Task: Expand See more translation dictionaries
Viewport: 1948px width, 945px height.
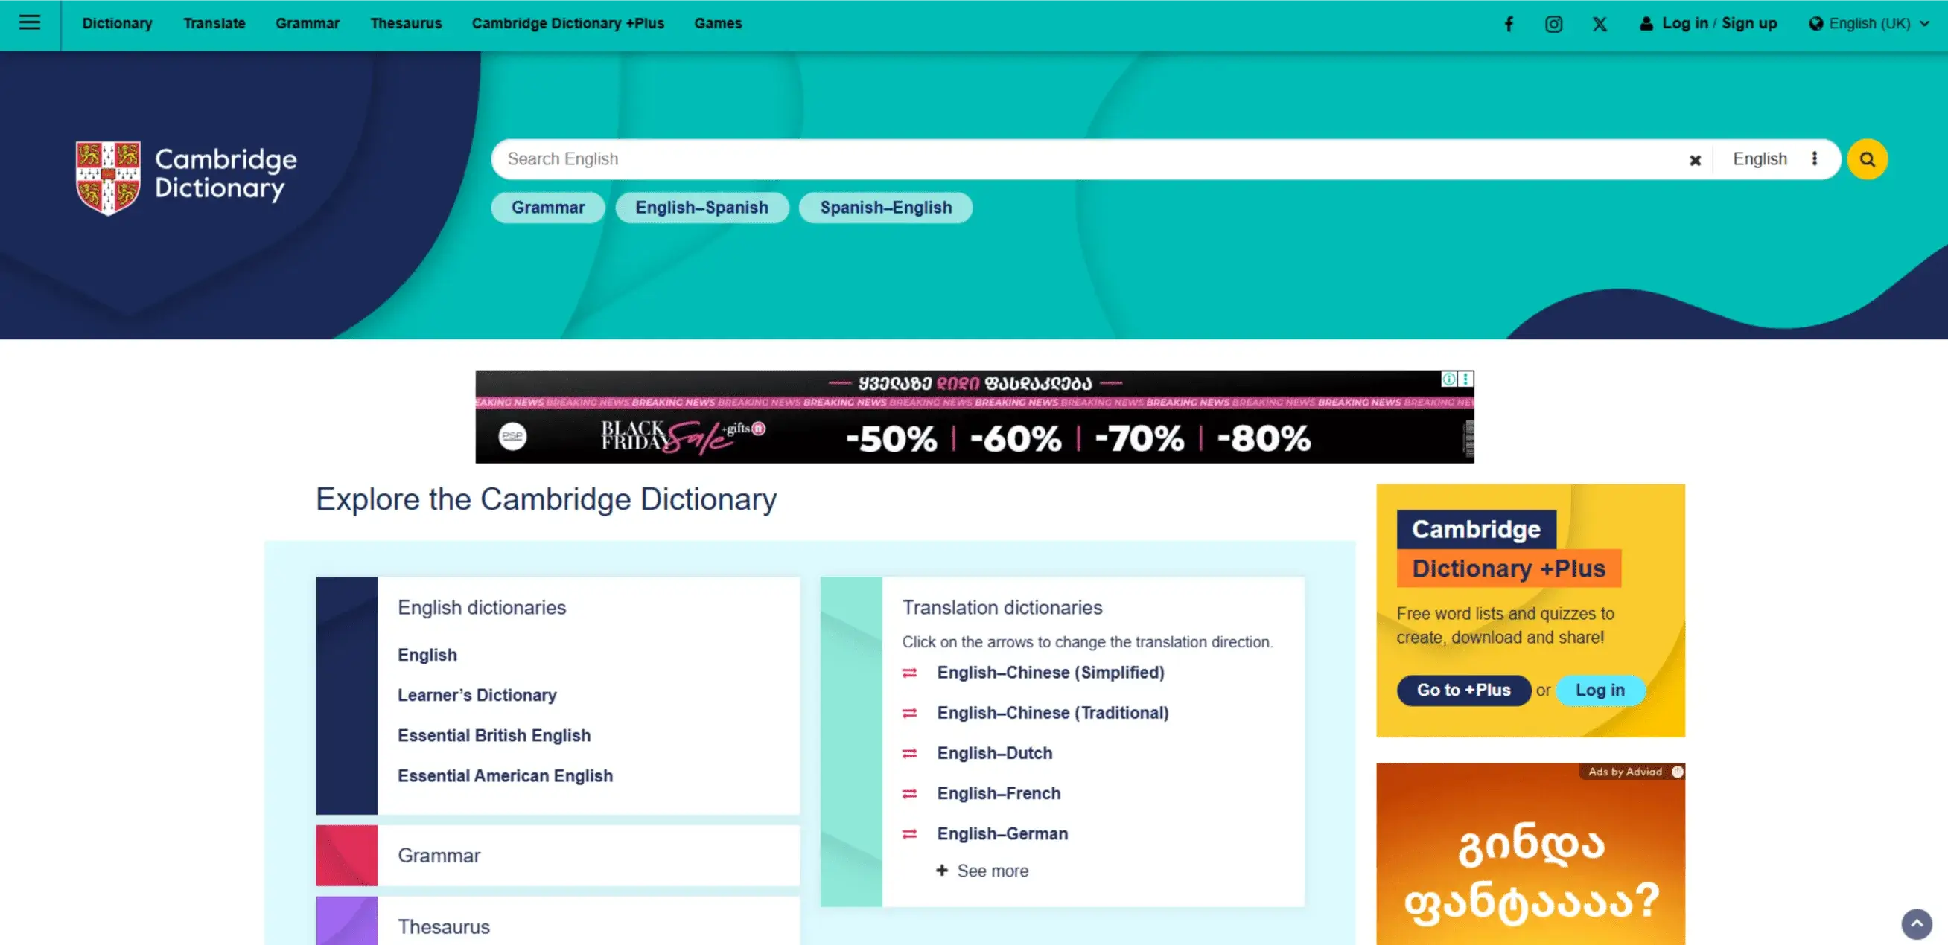Action: pos(981,871)
